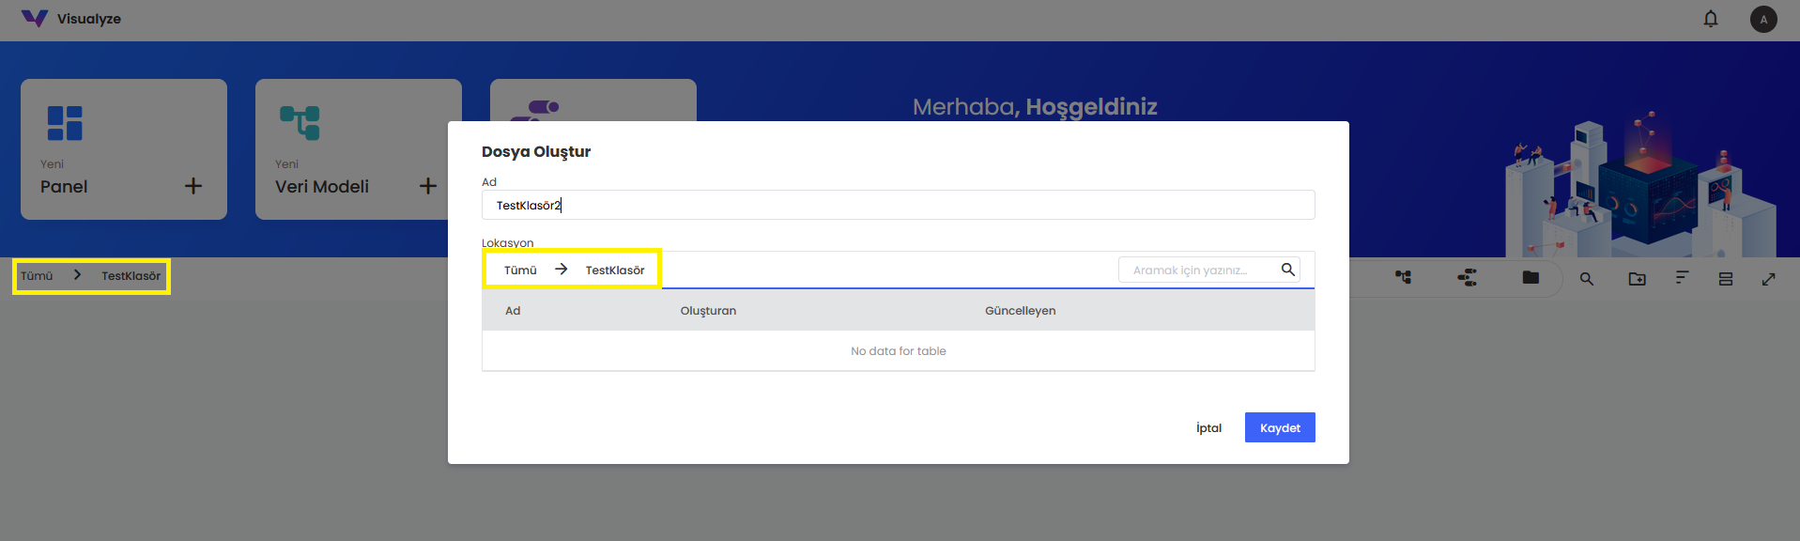
Task: Open the user avatar 'A' menu
Action: click(1763, 19)
